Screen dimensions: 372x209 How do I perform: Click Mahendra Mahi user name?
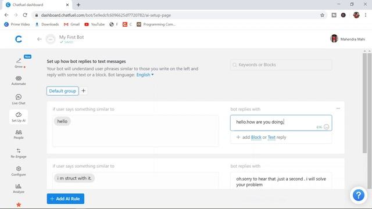click(353, 39)
